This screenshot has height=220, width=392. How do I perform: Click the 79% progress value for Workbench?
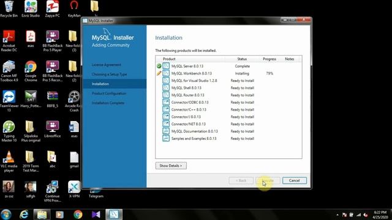click(x=269, y=73)
